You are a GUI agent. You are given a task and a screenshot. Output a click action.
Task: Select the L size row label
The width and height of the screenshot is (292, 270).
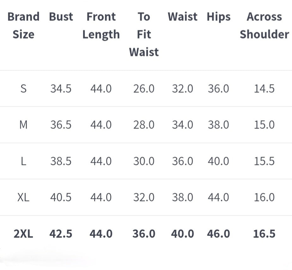point(23,161)
